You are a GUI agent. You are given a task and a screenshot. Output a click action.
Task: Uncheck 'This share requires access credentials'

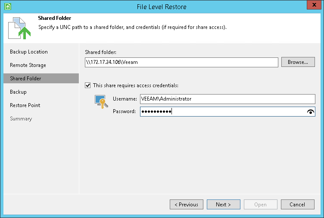(88, 85)
